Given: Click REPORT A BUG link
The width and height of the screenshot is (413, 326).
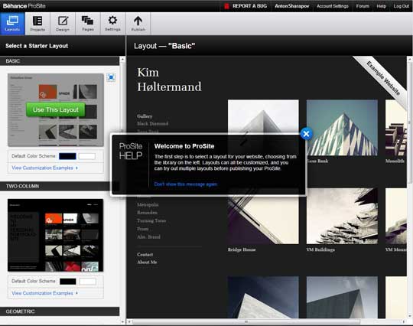Looking at the screenshot, I should 249,6.
